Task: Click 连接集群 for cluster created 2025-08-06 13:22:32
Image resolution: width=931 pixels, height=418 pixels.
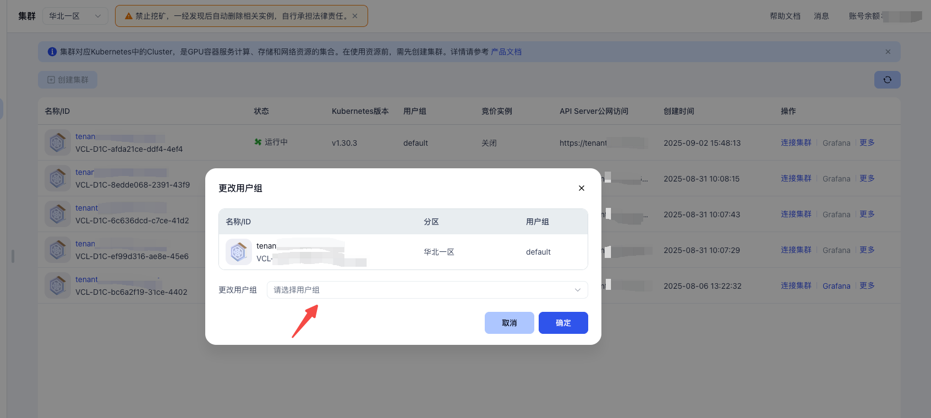Action: pos(796,285)
